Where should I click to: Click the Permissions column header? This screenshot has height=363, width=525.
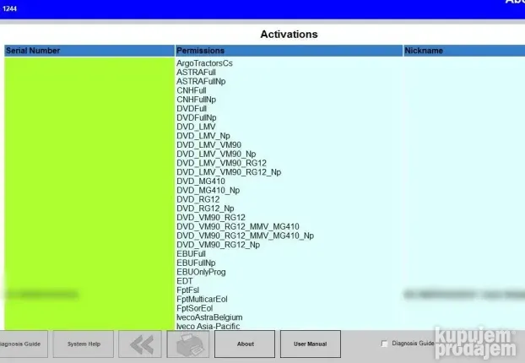point(289,51)
